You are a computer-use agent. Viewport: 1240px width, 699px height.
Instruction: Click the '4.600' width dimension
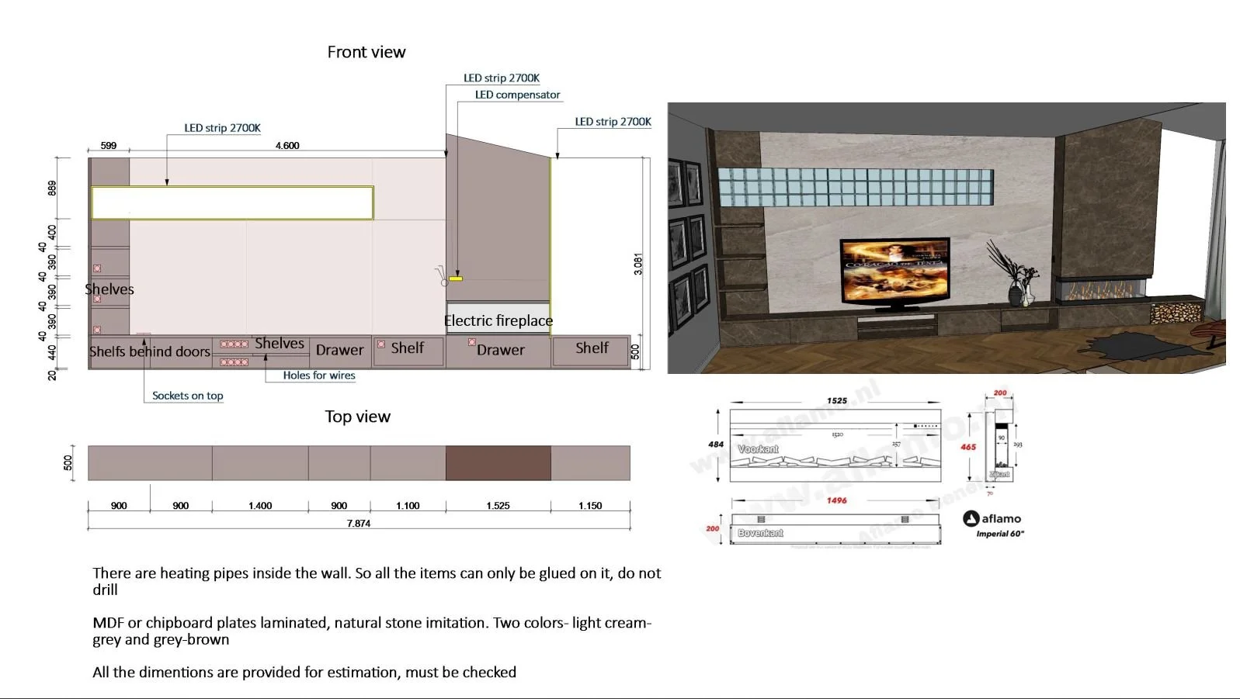(287, 146)
